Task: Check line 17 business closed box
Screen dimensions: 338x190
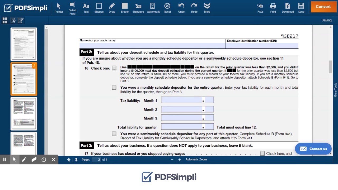Action: pyautogui.click(x=262, y=153)
